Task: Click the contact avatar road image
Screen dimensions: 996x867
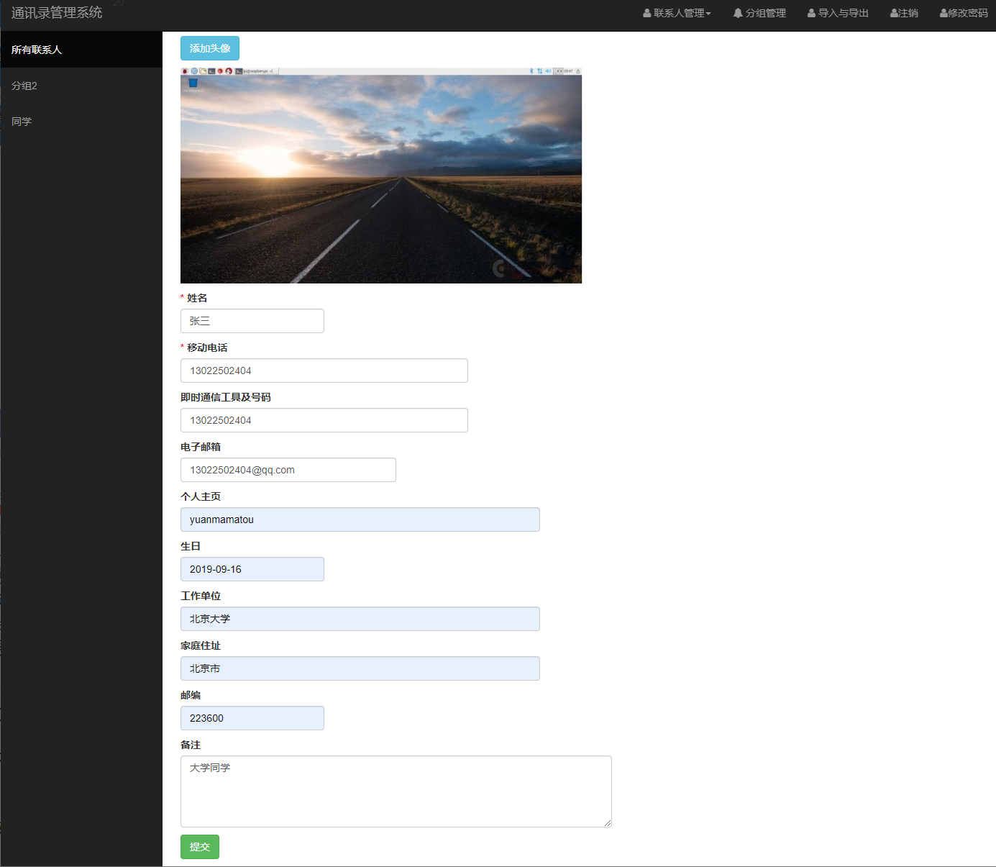Action: tap(380, 176)
